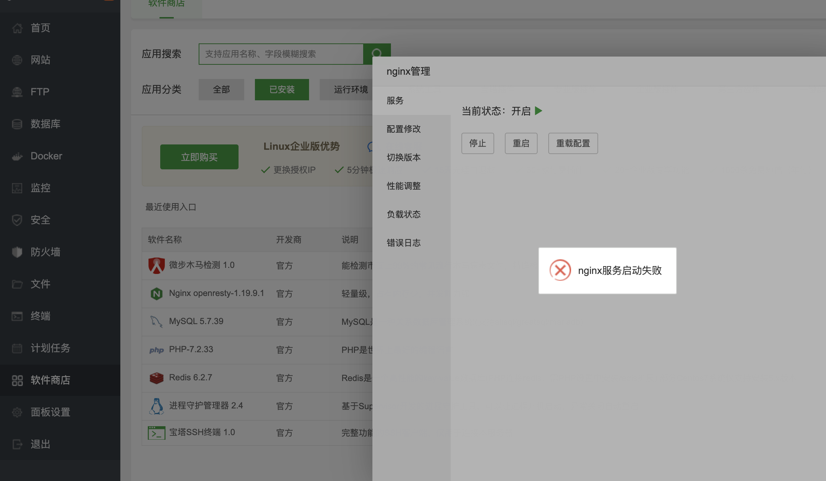Screen dimensions: 826x481
Task: Click the green play triangle beside 开启
Action: tap(538, 111)
